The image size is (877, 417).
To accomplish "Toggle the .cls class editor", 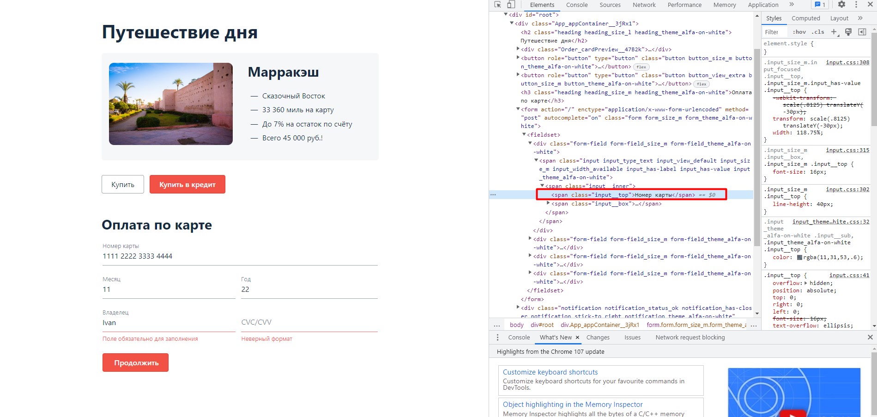I will pos(817,31).
